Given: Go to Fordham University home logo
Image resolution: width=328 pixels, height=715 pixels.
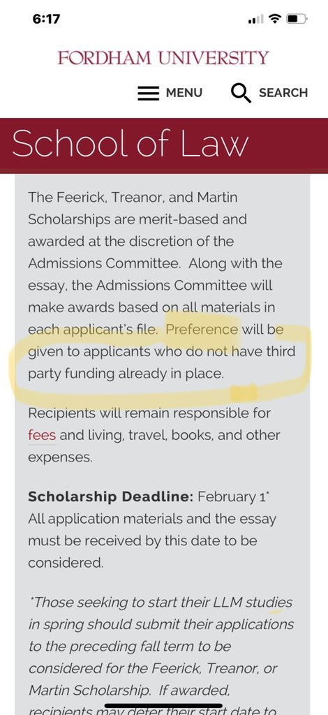Looking at the screenshot, I should (x=163, y=58).
